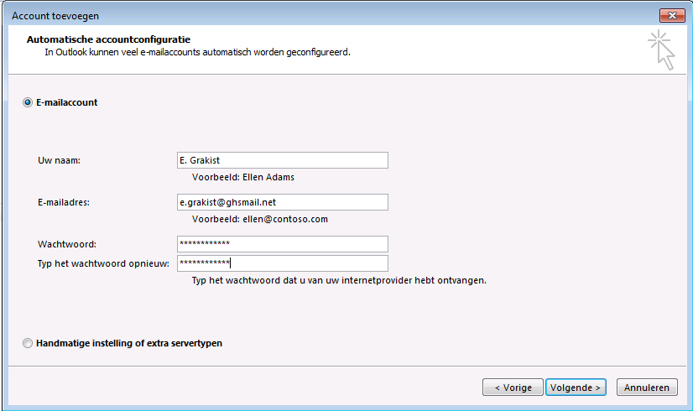Go back with the Vorige button
Image resolution: width=693 pixels, height=411 pixels.
click(x=513, y=388)
